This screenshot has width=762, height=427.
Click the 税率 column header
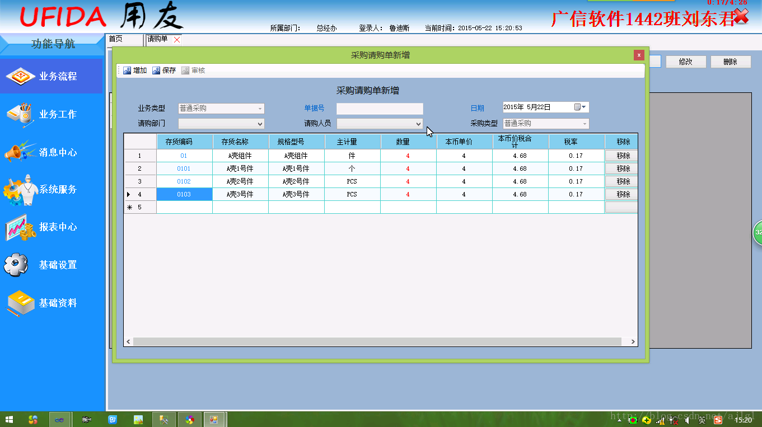point(577,142)
